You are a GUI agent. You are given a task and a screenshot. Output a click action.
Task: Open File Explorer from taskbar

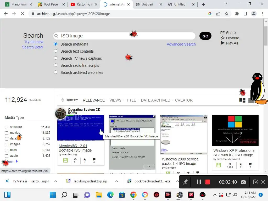(99, 195)
